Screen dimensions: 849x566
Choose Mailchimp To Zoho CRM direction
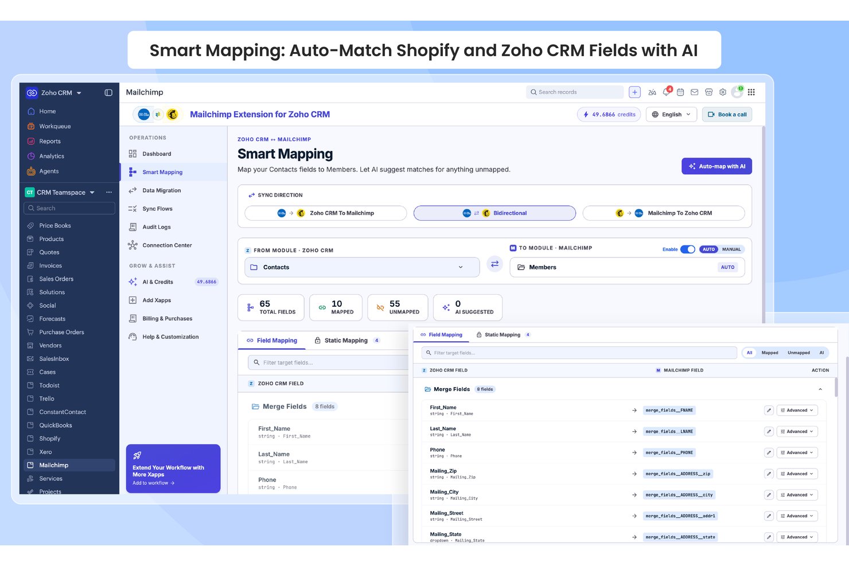pos(664,213)
